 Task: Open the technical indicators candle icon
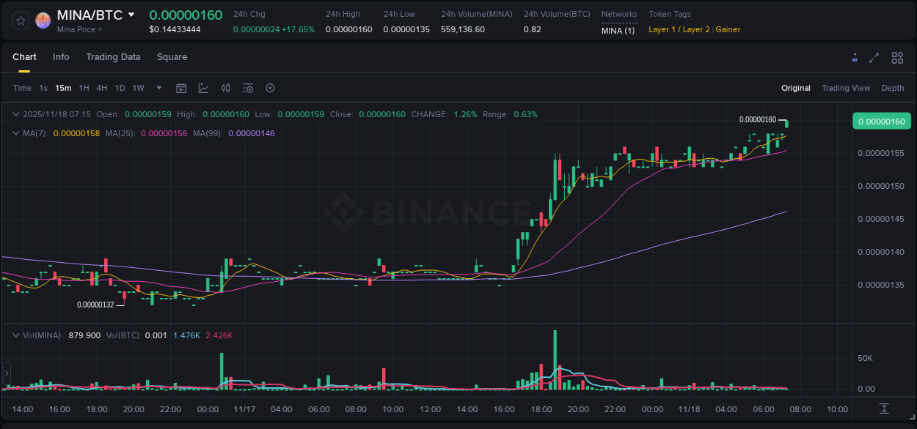pyautogui.click(x=225, y=88)
